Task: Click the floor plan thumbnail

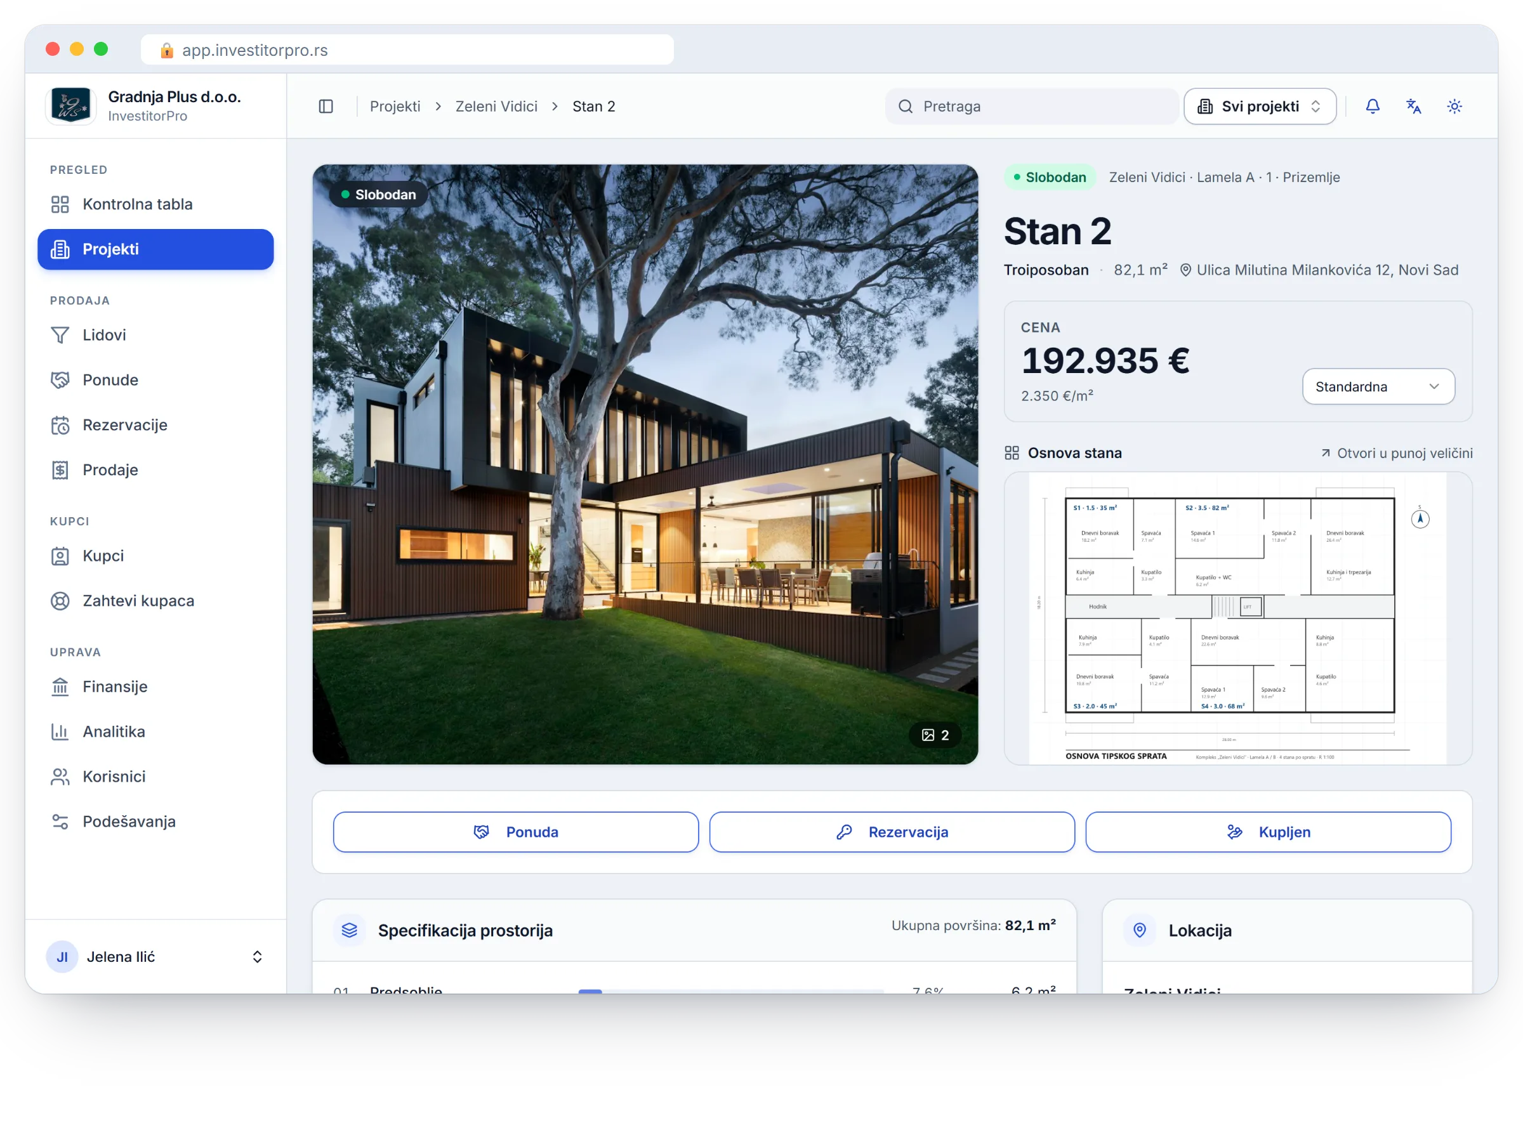Action: (1238, 618)
